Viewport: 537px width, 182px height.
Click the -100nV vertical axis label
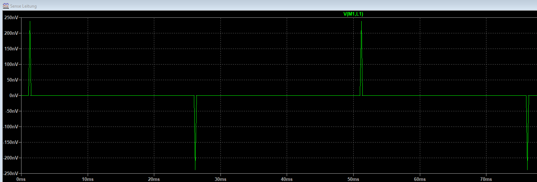[10, 127]
